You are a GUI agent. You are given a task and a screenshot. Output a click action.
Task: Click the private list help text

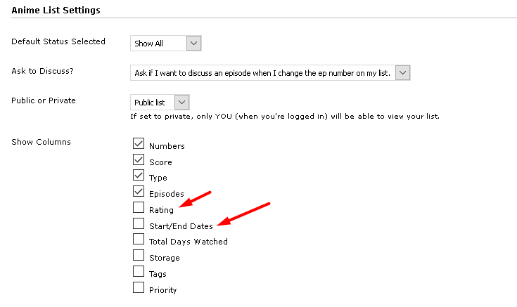click(285, 116)
